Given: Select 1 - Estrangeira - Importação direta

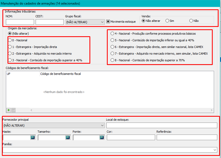Looking at the screenshot, I should tap(10, 47).
